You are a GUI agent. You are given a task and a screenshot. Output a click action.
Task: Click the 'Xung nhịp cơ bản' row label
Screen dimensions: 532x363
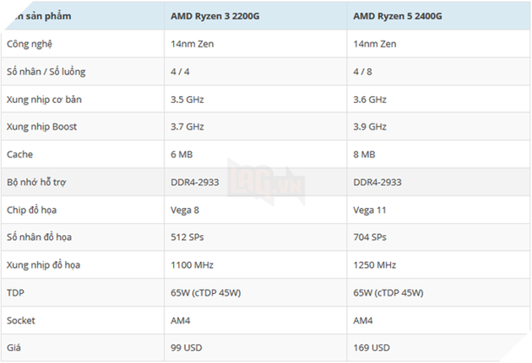[44, 99]
